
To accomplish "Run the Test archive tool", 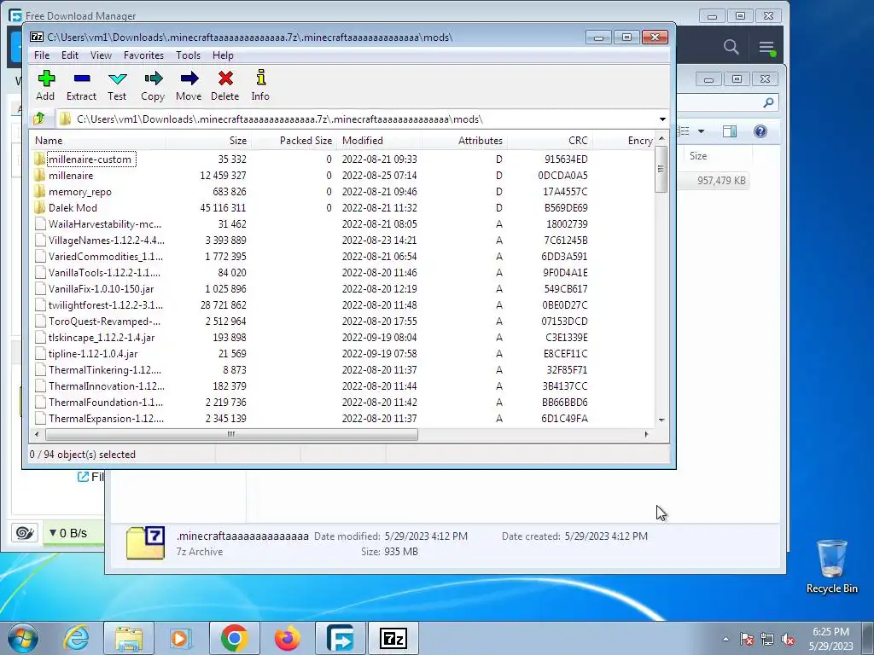I will click(x=117, y=85).
